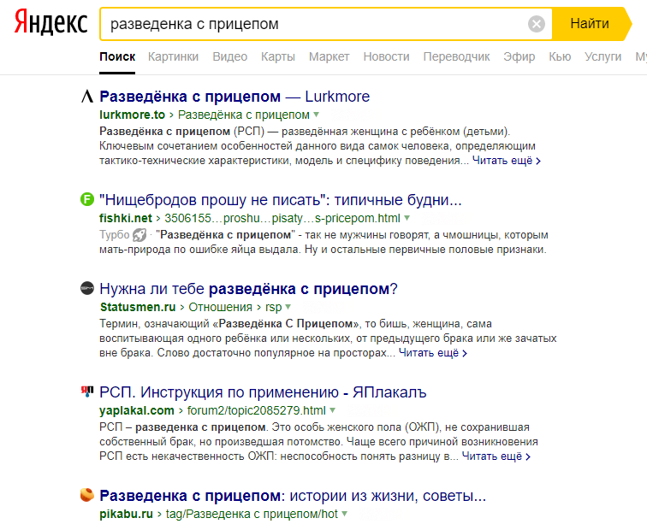Click the lurkmore.to domain link
The image size is (647, 524).
point(132,115)
